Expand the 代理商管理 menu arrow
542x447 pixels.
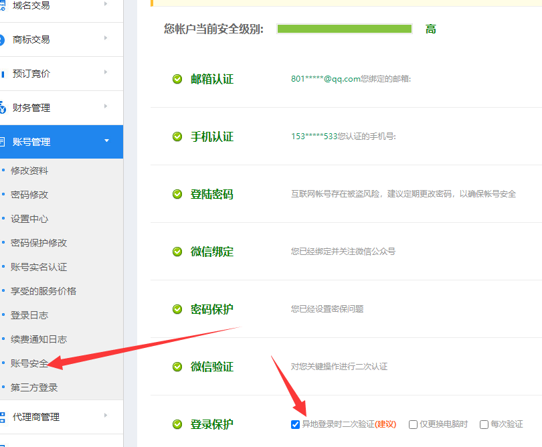[x=106, y=416]
